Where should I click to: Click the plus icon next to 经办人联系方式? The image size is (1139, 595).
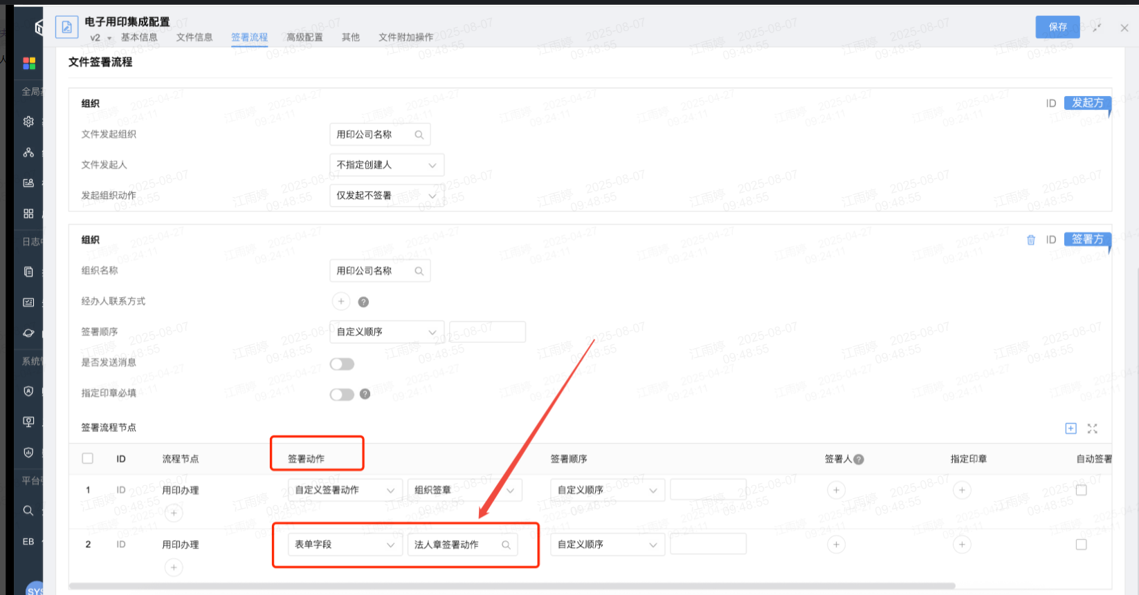click(341, 301)
